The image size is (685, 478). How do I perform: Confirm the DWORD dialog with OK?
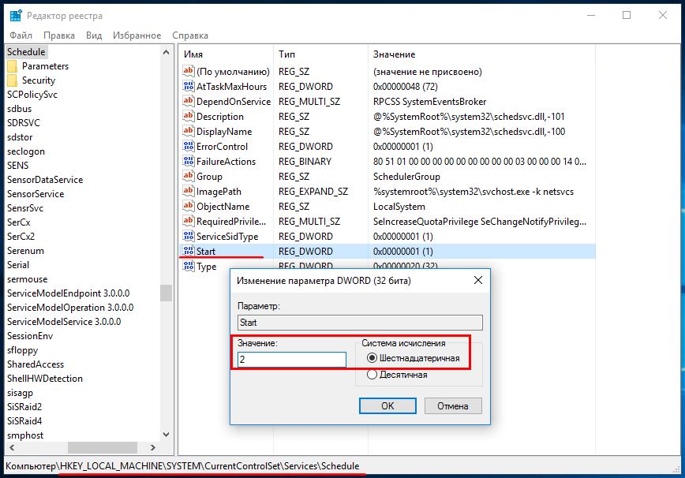(387, 406)
